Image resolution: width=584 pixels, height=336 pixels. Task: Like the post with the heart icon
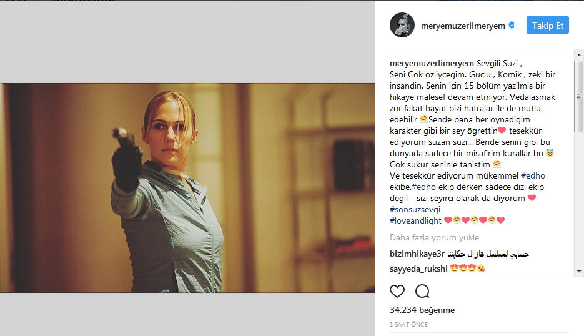pyautogui.click(x=397, y=291)
